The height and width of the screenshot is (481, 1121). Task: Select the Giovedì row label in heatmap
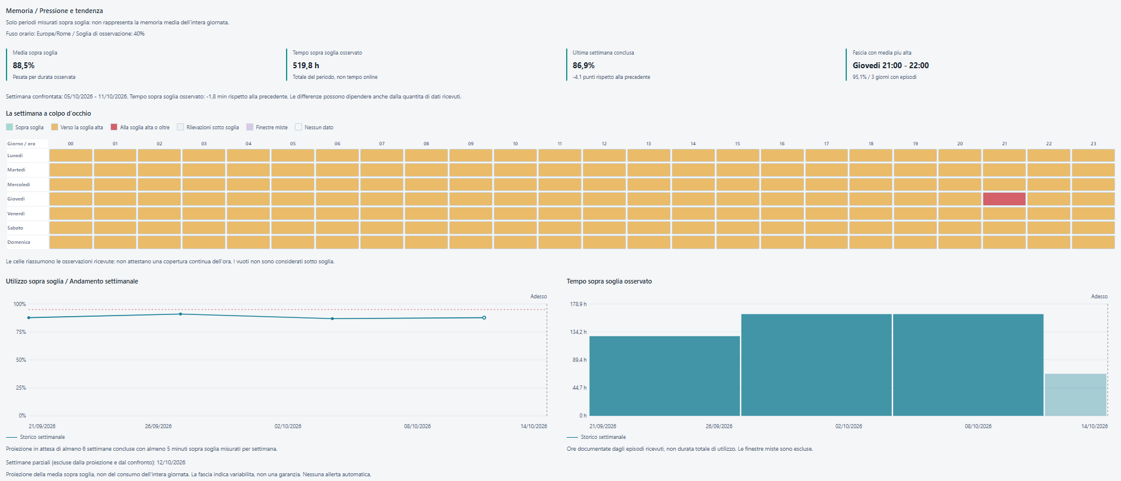tap(16, 199)
